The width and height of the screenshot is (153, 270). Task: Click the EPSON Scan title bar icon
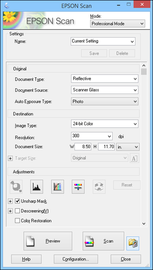pos(7,5)
